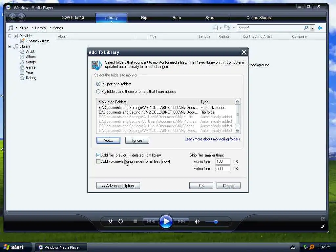Click the blue arrow list pane icon

[x=320, y=28]
